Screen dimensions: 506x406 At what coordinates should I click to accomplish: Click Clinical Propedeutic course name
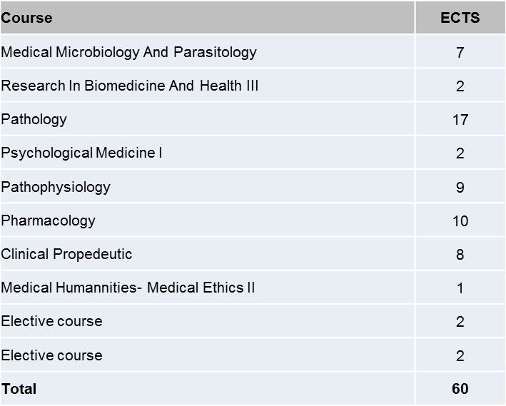tap(66, 254)
